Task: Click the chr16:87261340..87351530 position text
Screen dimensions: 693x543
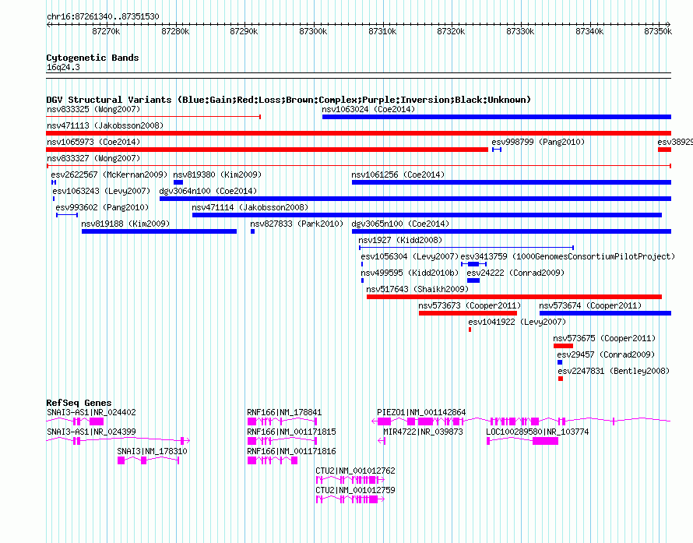Action: pyautogui.click(x=103, y=16)
